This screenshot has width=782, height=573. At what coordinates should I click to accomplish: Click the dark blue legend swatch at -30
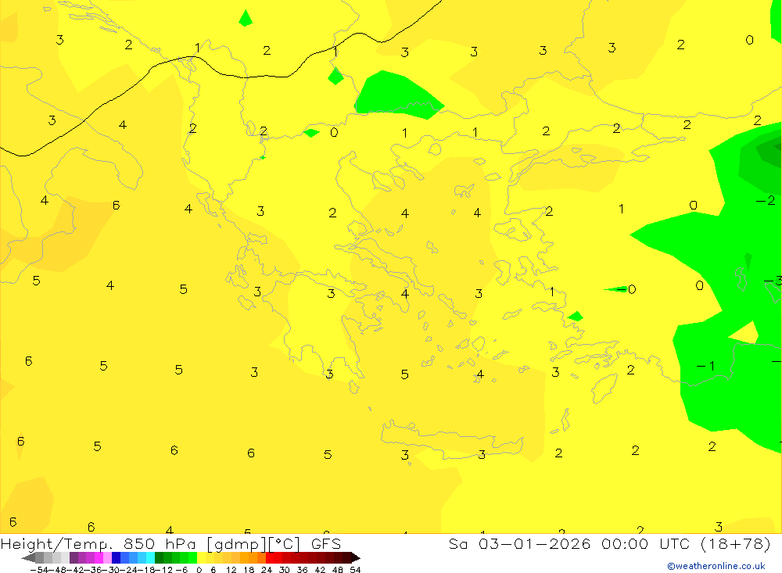pos(116,557)
